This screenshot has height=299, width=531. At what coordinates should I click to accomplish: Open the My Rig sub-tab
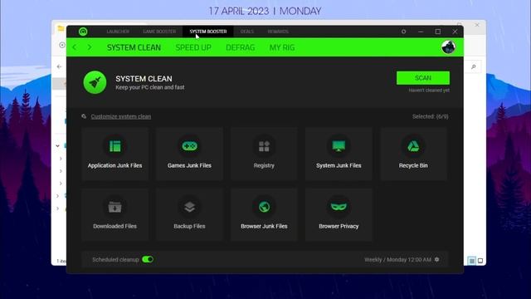(282, 47)
